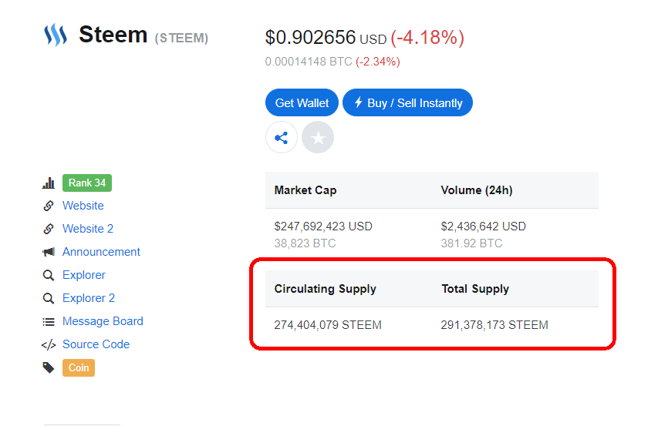Click the bar chart rank icon

pos(49,183)
